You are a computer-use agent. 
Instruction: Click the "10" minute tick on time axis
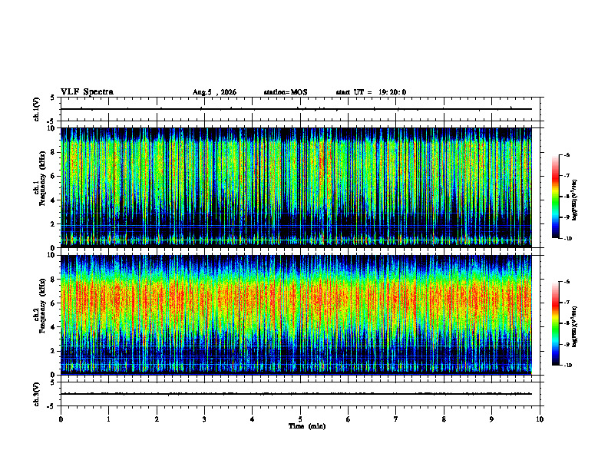click(x=540, y=419)
